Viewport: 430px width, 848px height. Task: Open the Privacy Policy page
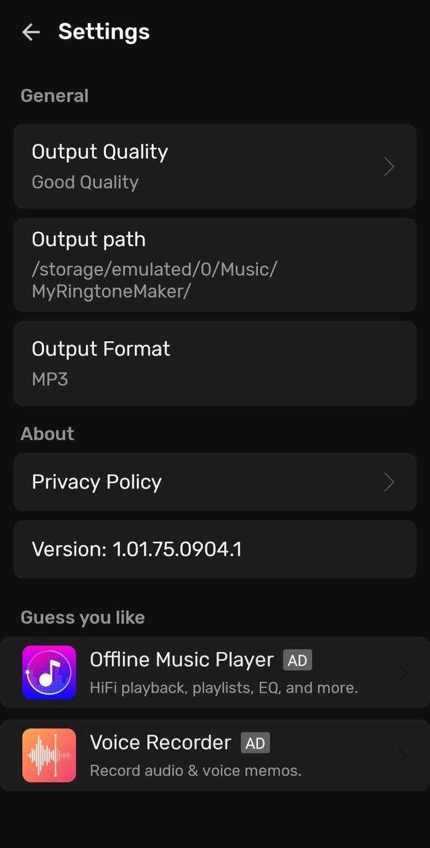(215, 482)
